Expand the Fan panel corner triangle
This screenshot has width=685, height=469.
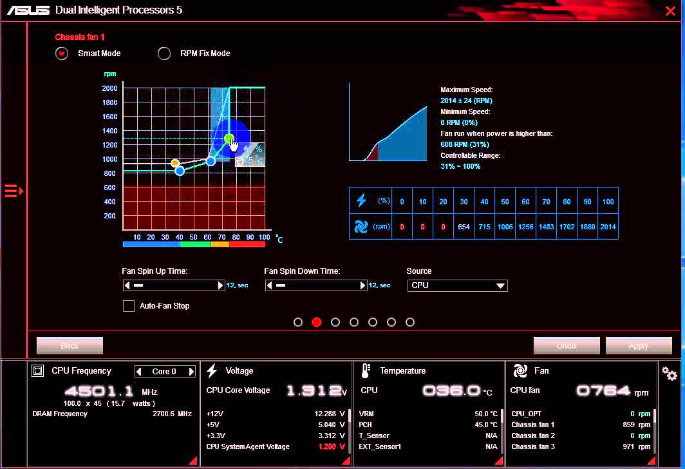(x=651, y=460)
